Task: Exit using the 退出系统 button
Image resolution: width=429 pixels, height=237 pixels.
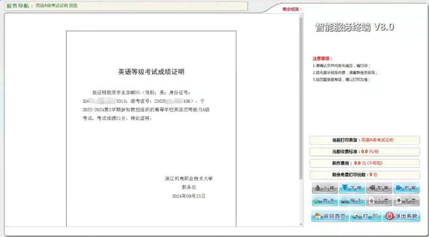Action: click(x=401, y=217)
